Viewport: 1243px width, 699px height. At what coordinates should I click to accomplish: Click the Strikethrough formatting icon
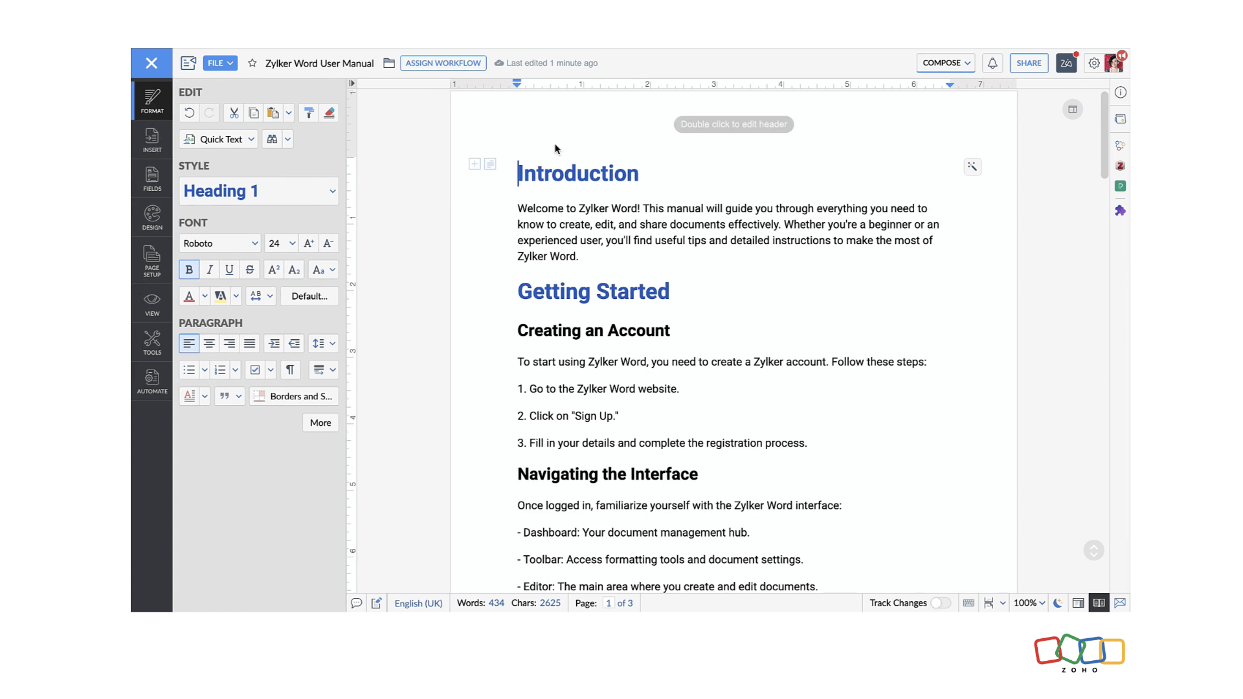point(250,270)
